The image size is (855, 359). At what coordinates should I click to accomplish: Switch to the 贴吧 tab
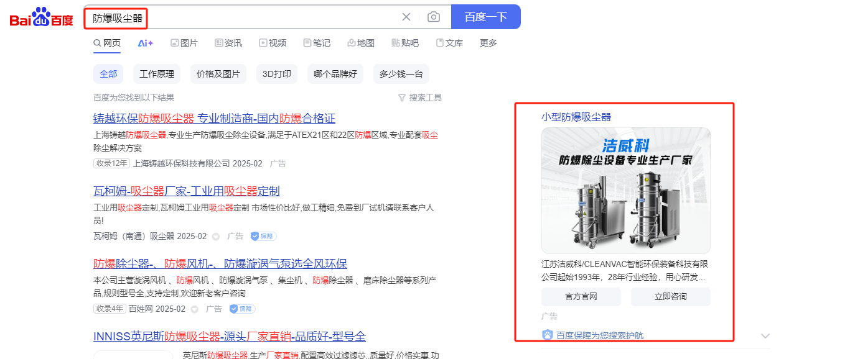pyautogui.click(x=405, y=43)
